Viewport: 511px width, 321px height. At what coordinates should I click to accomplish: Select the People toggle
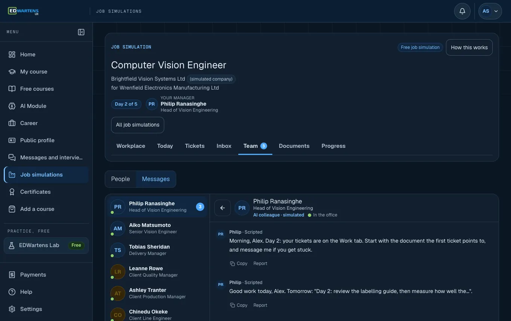[x=120, y=179]
